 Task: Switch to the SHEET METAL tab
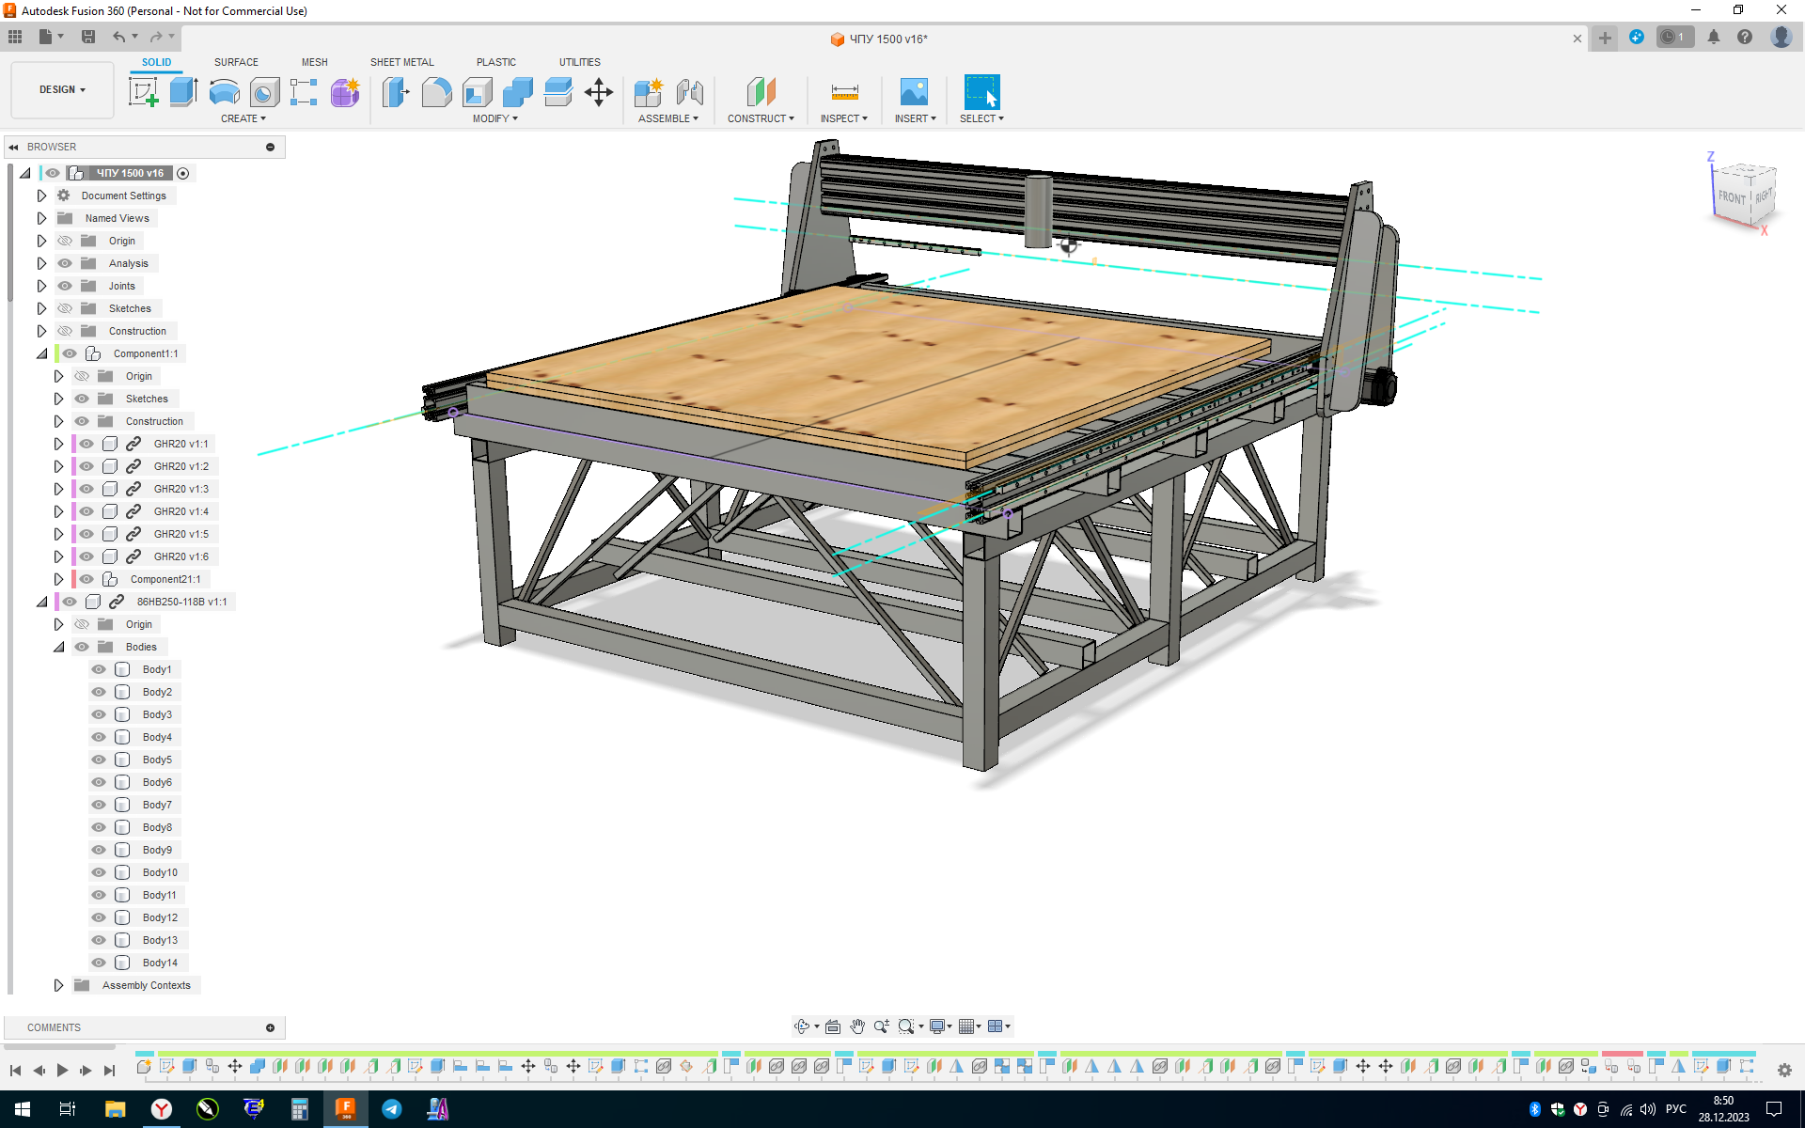click(x=401, y=62)
